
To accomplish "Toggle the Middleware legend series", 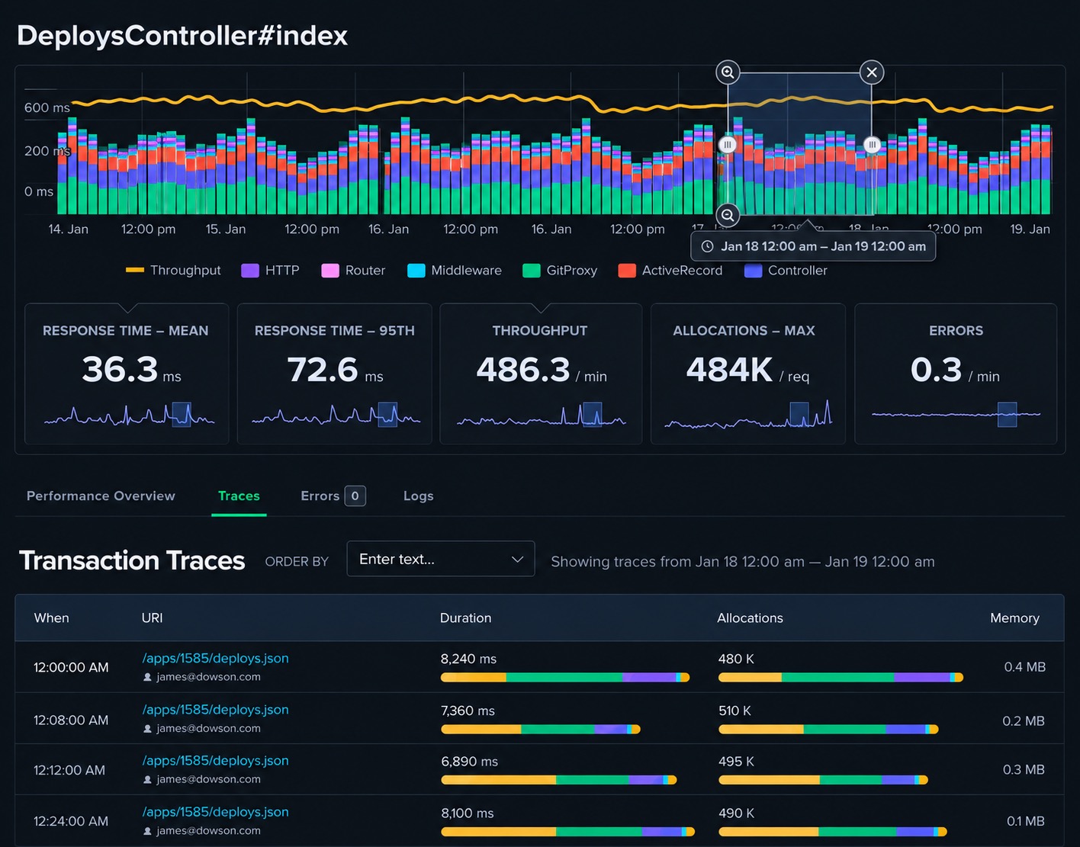I will pos(455,270).
